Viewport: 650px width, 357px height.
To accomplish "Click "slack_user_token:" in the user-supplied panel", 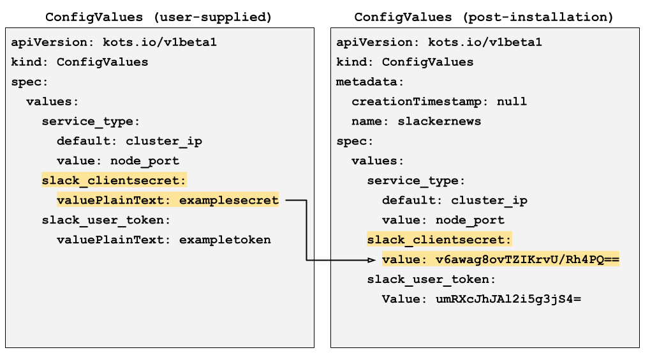I will (x=106, y=220).
